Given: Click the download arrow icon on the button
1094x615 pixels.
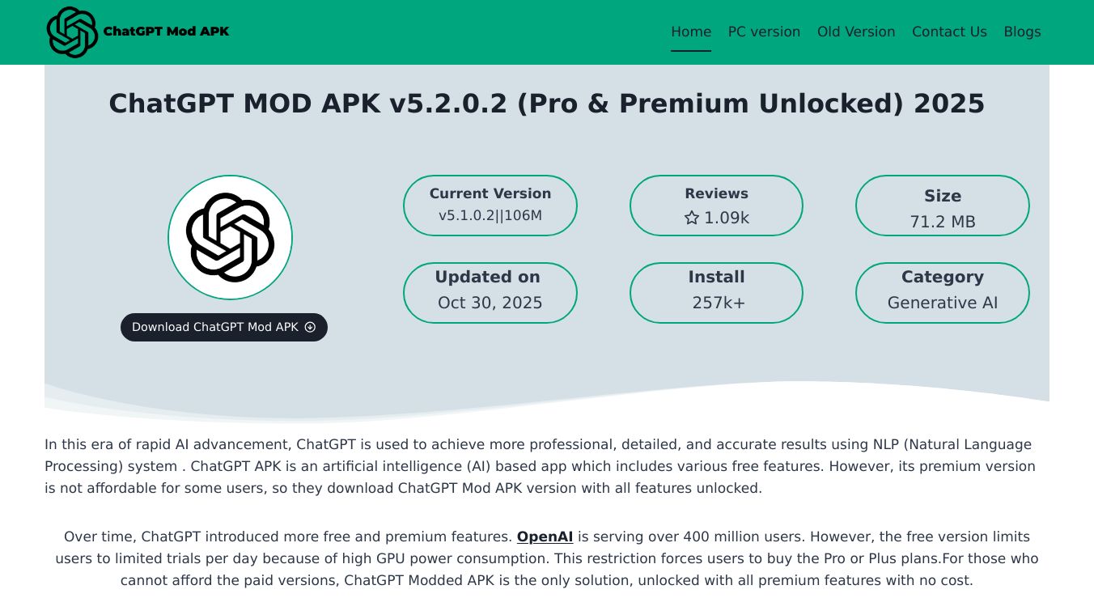Looking at the screenshot, I should 310,327.
